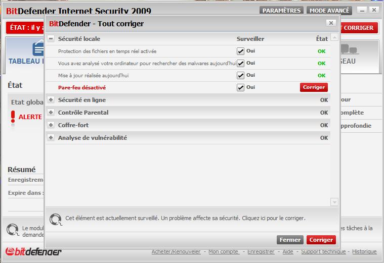Select the malware analysis status text
This screenshot has width=384, height=263.
click(147, 63)
